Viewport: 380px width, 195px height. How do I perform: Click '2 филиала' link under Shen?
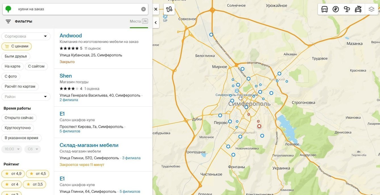pyautogui.click(x=69, y=100)
